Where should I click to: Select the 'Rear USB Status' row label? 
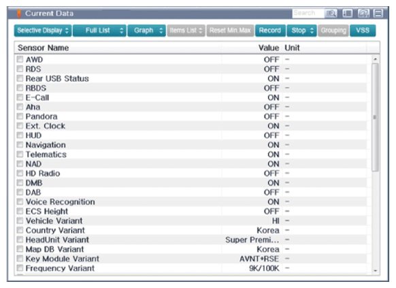click(x=57, y=78)
